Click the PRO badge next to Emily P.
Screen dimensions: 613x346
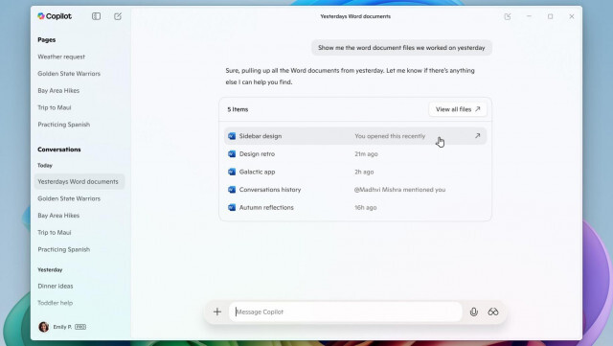[80, 327]
